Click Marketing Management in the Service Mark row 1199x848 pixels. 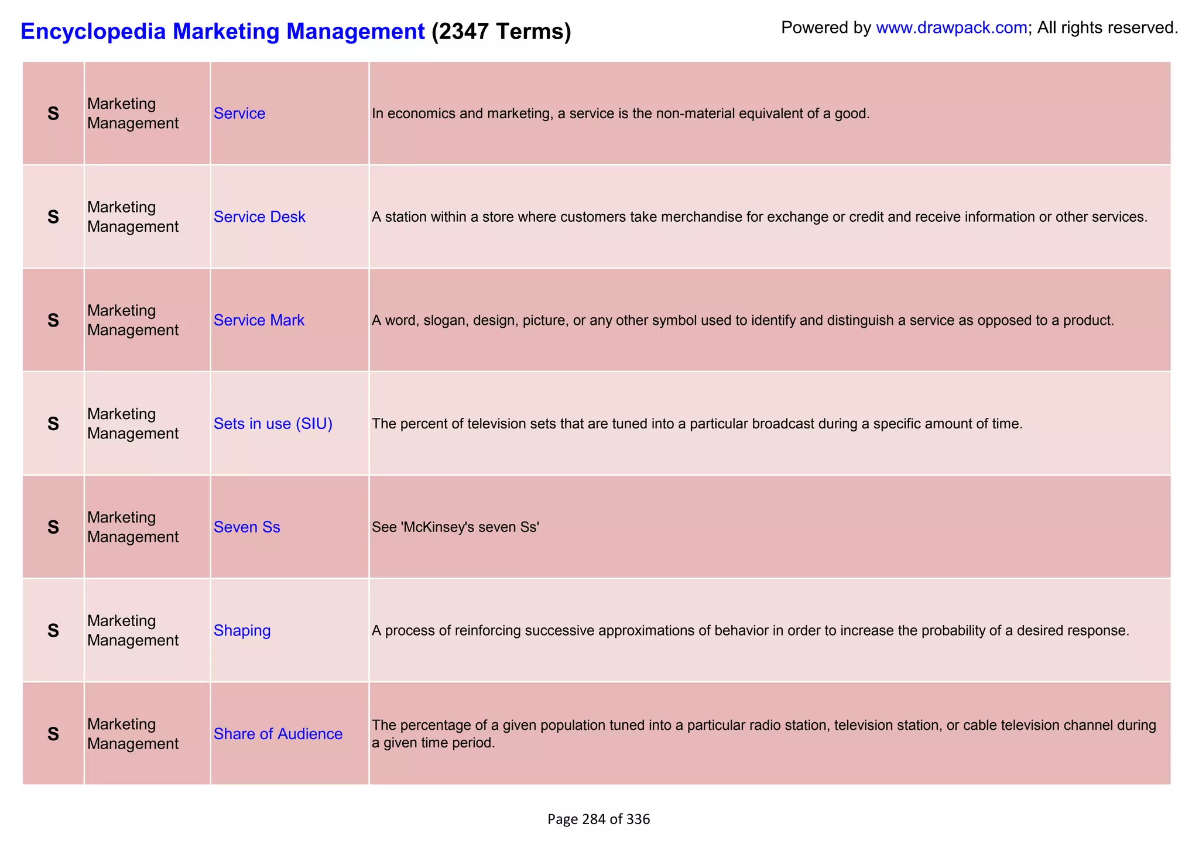pos(133,321)
